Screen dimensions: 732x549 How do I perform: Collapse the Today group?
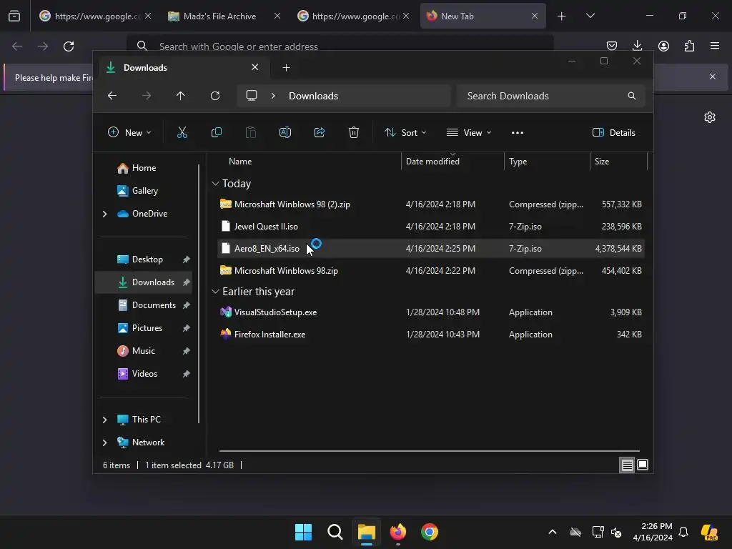(215, 184)
